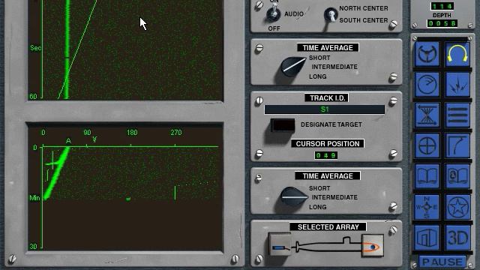Turn the upper Time Average knob

[292, 67]
